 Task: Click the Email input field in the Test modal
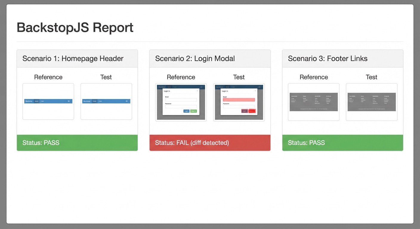pyautogui.click(x=239, y=100)
